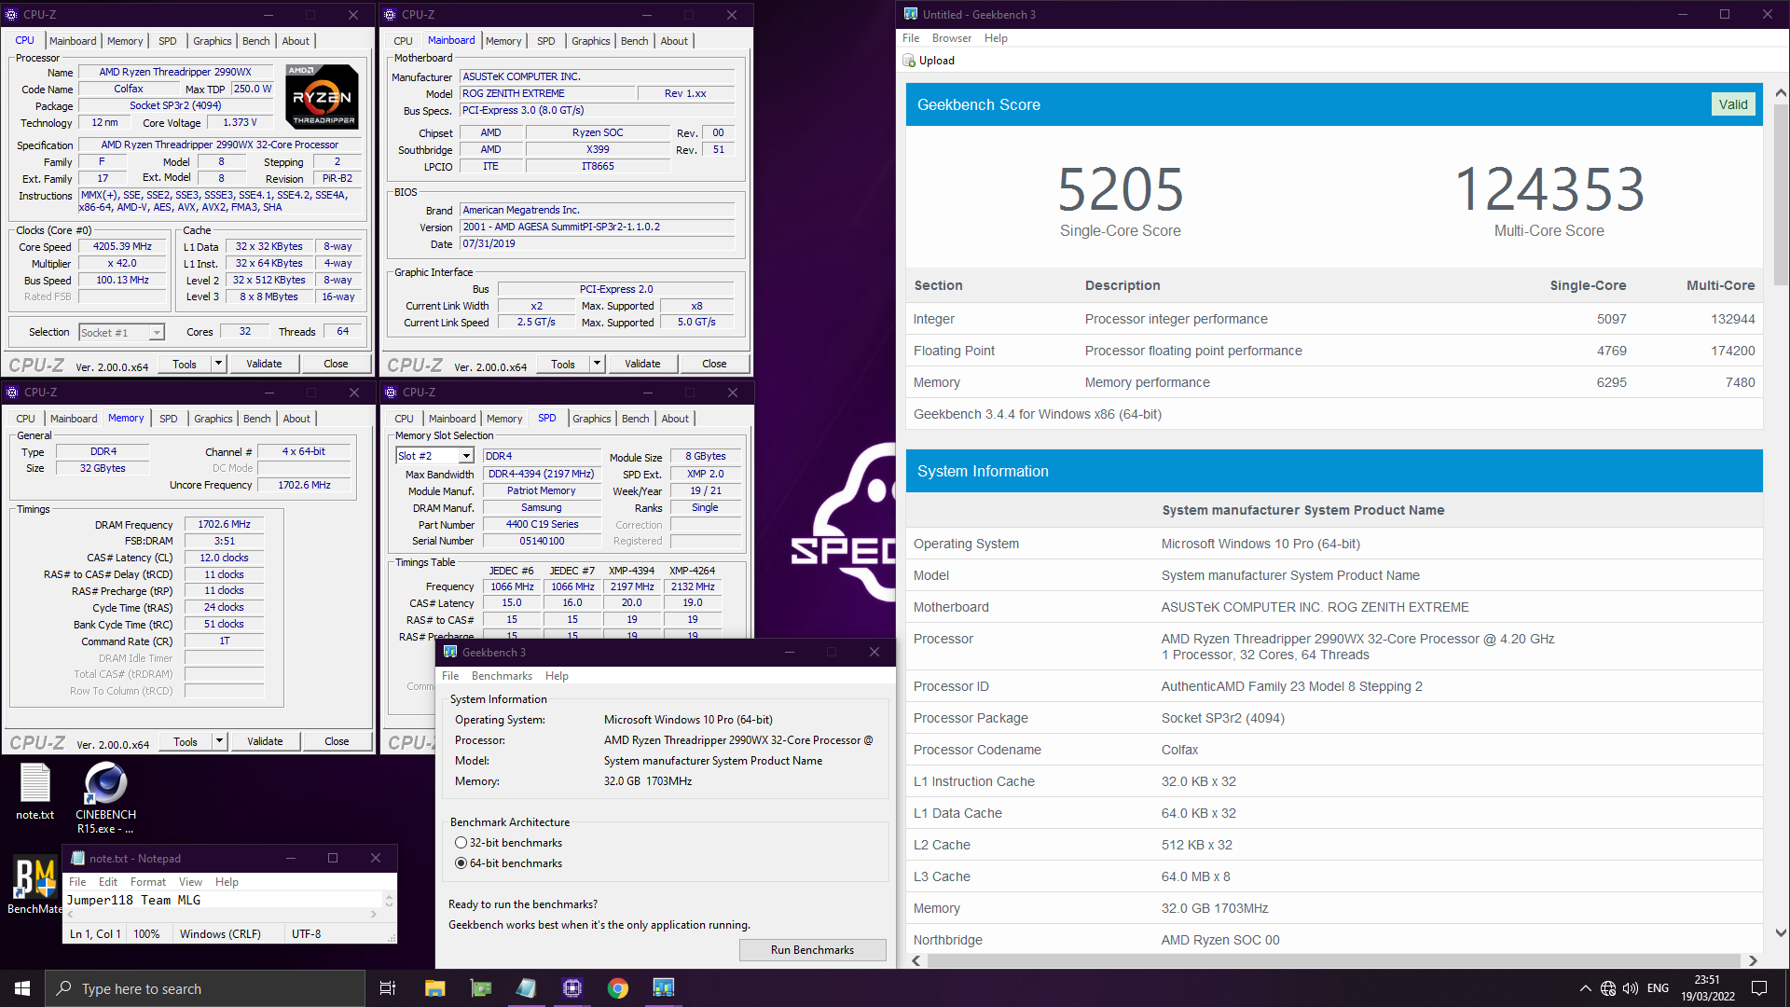
Task: Open the taskbar clock showing 23:51
Action: [1707, 988]
